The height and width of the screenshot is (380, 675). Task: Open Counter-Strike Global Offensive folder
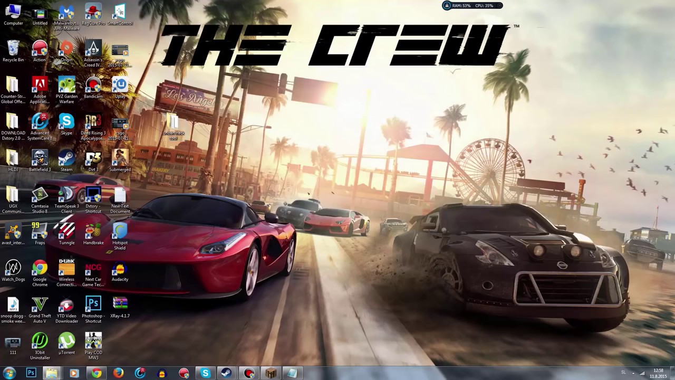click(x=13, y=90)
